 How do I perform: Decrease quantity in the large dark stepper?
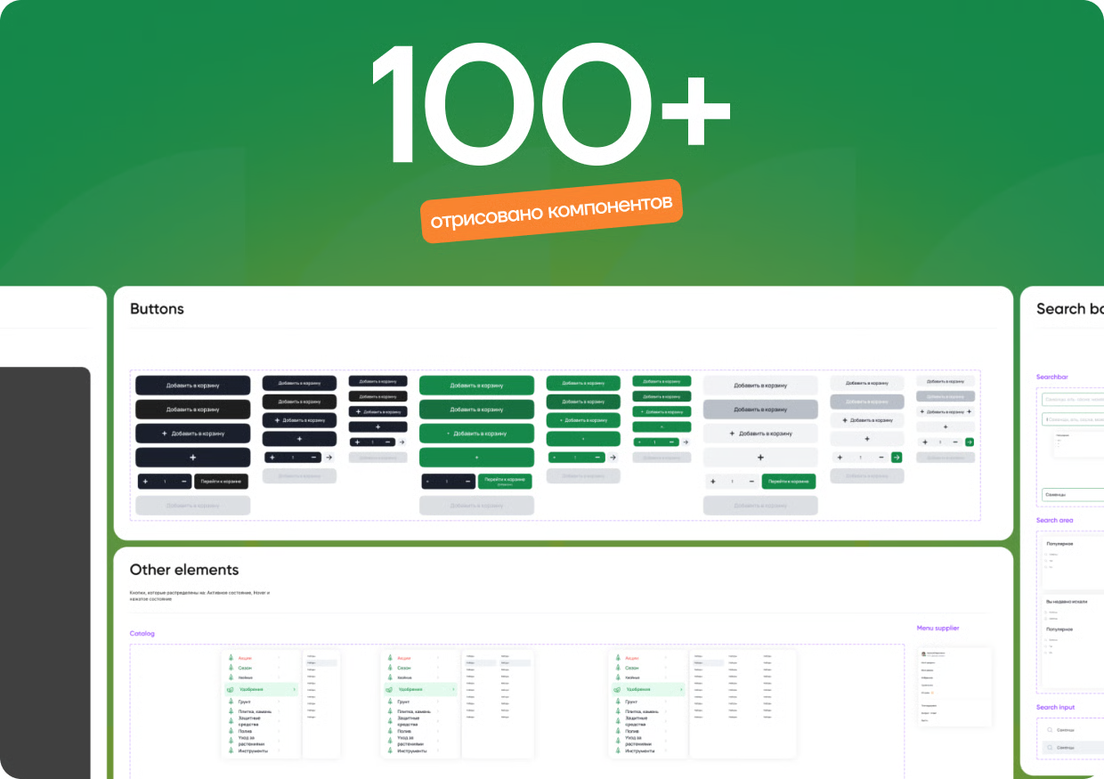(x=184, y=482)
